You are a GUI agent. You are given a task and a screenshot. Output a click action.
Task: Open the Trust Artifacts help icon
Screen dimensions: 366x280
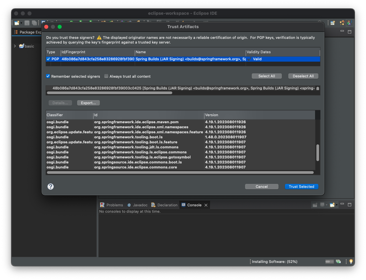tap(50, 187)
